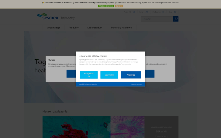The height and width of the screenshot is (138, 221).
Task: Expand the Laboratorium menu
Action: [95, 28]
